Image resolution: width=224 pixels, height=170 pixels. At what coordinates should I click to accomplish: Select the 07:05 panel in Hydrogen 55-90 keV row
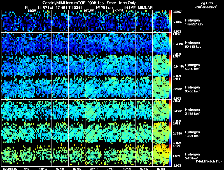coord(77,66)
